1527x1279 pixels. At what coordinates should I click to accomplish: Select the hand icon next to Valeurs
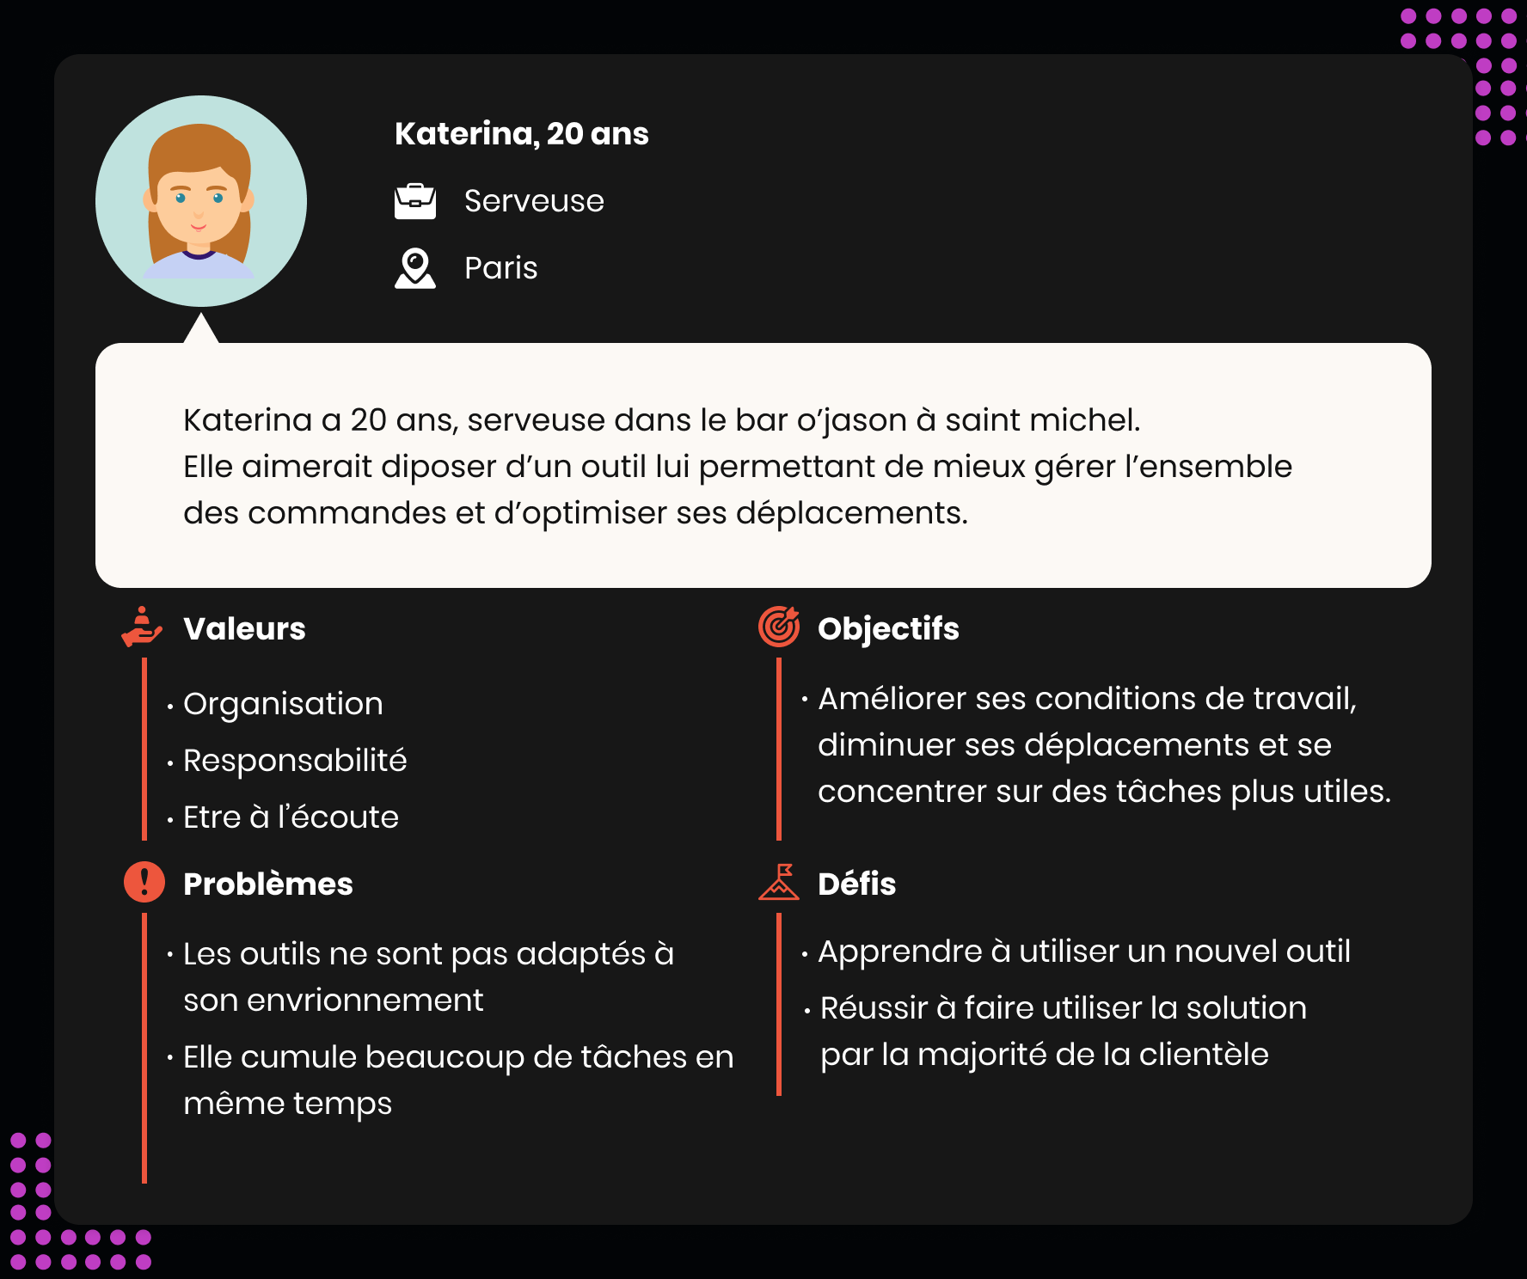pyautogui.click(x=142, y=627)
